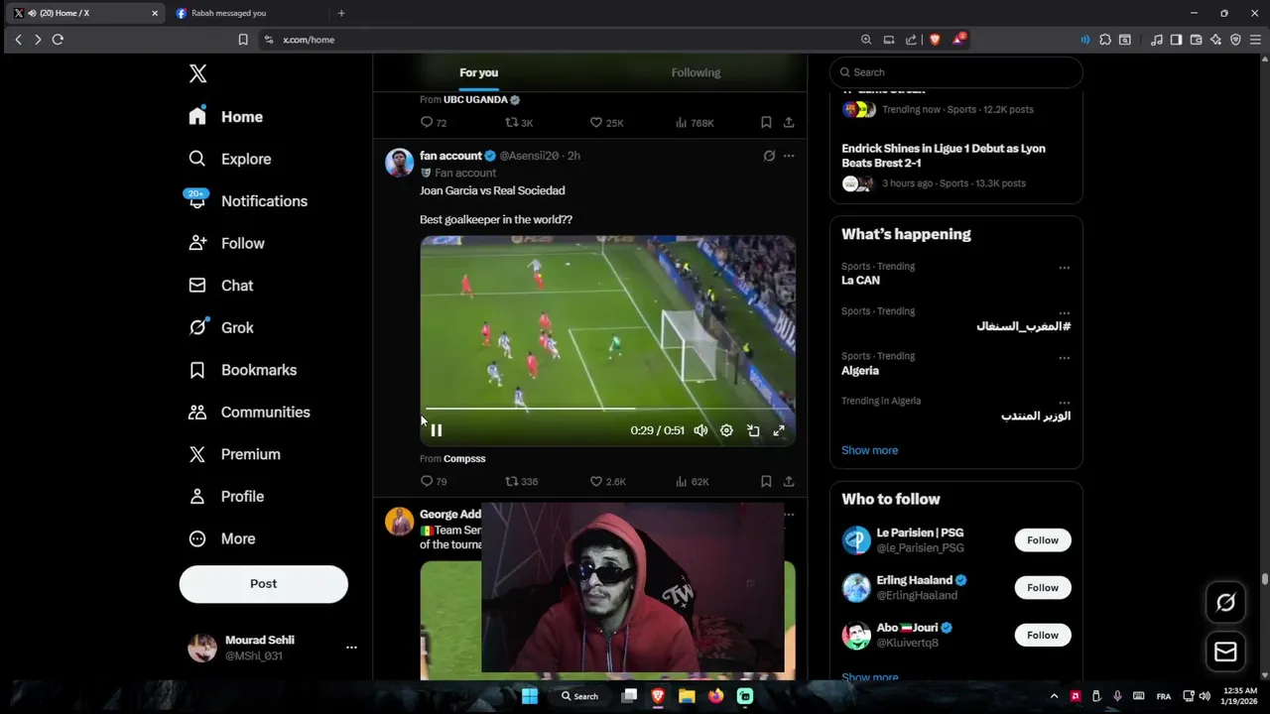The image size is (1270, 714).
Task: Open Chat in the sidebar
Action: tap(221, 286)
